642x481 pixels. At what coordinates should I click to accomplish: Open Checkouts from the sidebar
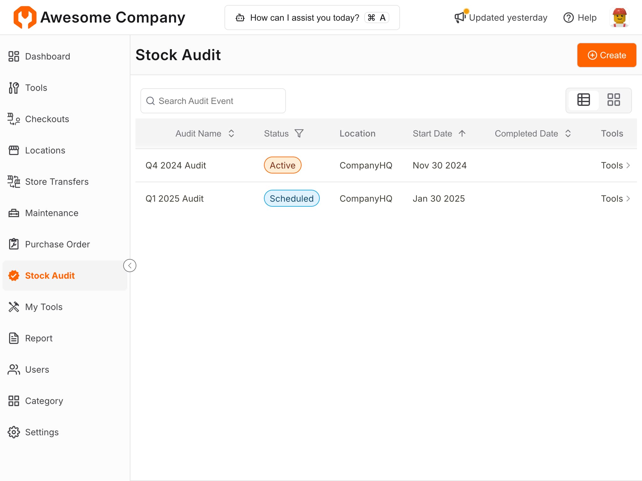(47, 119)
